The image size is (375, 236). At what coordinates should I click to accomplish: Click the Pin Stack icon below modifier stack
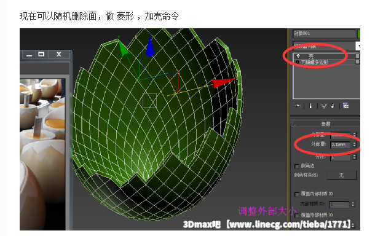298,106
